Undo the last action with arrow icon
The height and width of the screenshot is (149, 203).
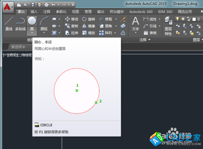(x=54, y=5)
